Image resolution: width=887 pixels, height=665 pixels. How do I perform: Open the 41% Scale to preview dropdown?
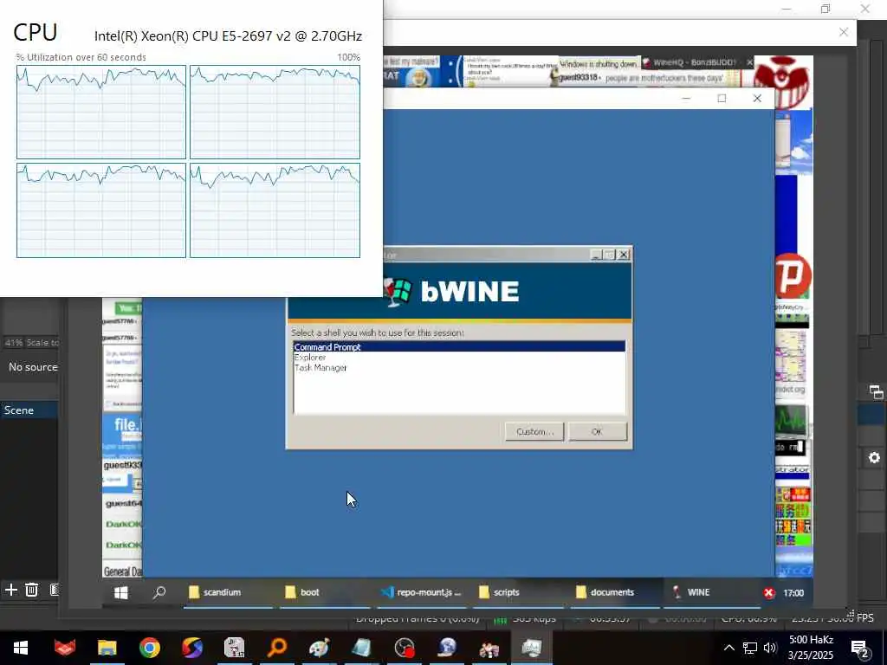(x=31, y=342)
